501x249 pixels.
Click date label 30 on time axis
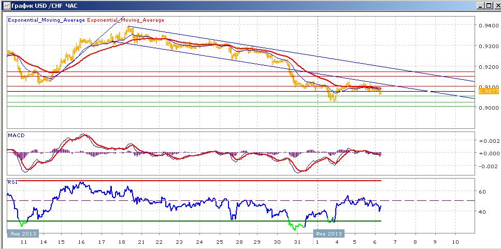[277, 242]
